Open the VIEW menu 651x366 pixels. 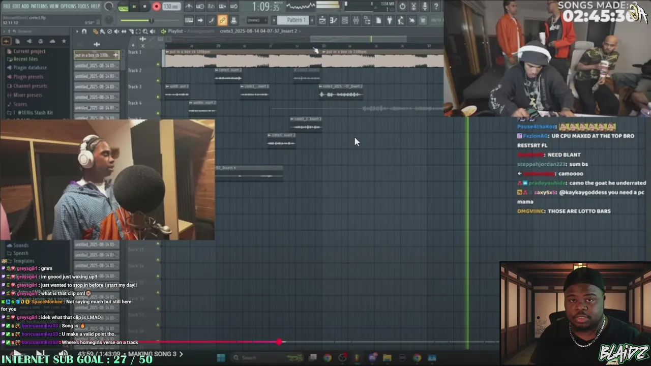tap(54, 6)
